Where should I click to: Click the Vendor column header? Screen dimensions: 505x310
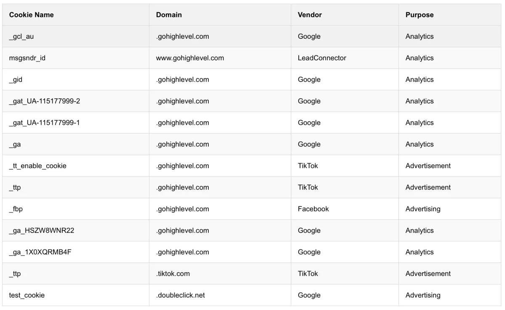tap(310, 15)
